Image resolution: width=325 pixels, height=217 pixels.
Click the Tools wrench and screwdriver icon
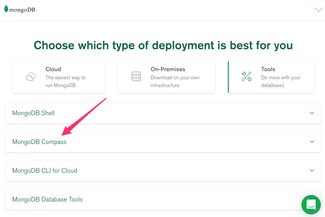[246, 76]
